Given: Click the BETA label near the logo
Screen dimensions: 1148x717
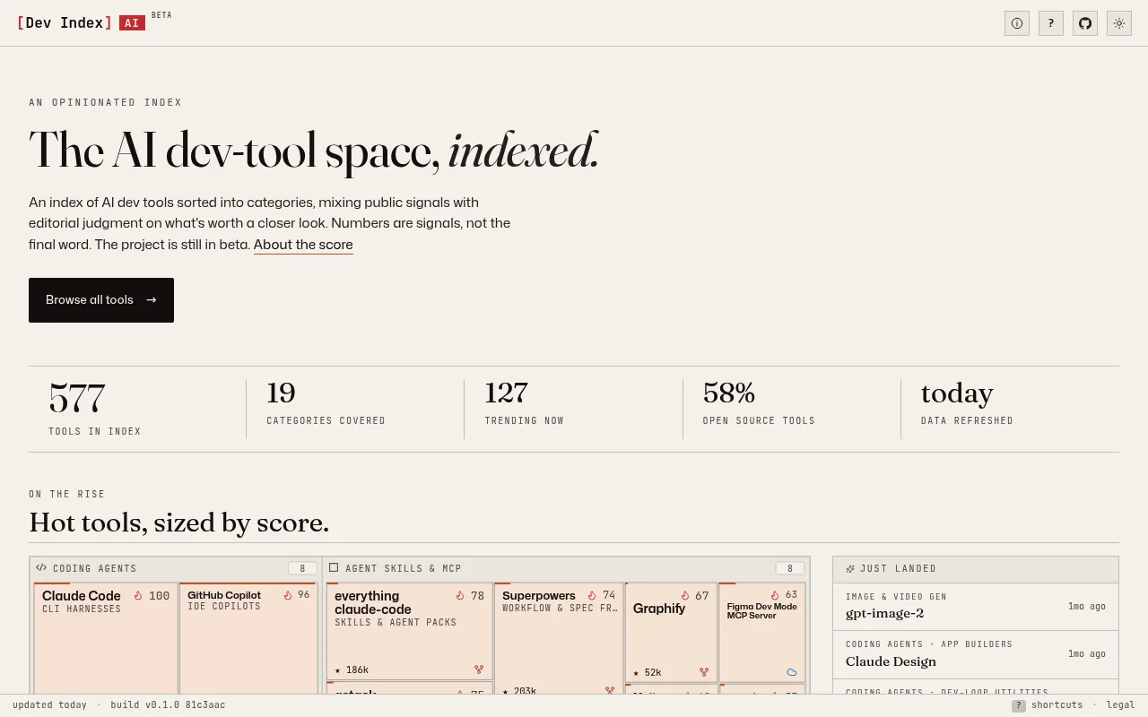Looking at the screenshot, I should [x=161, y=15].
